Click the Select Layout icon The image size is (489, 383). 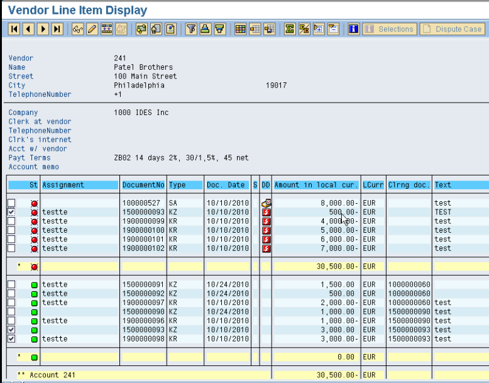coord(255,29)
